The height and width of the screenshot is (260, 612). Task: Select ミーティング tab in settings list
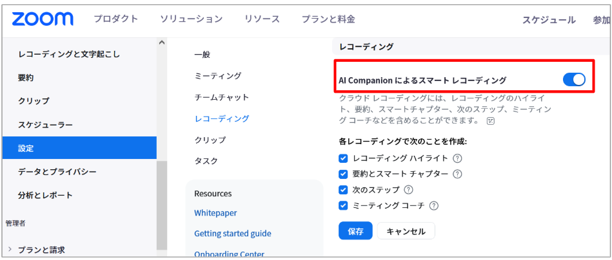tap(218, 75)
